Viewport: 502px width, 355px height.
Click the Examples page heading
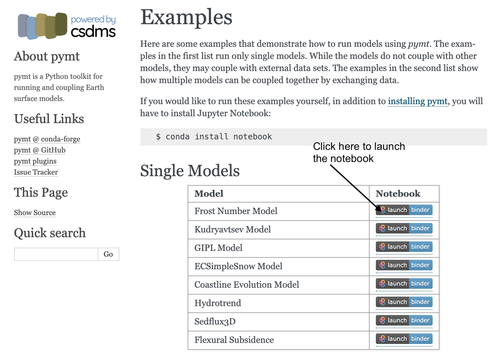click(x=186, y=17)
